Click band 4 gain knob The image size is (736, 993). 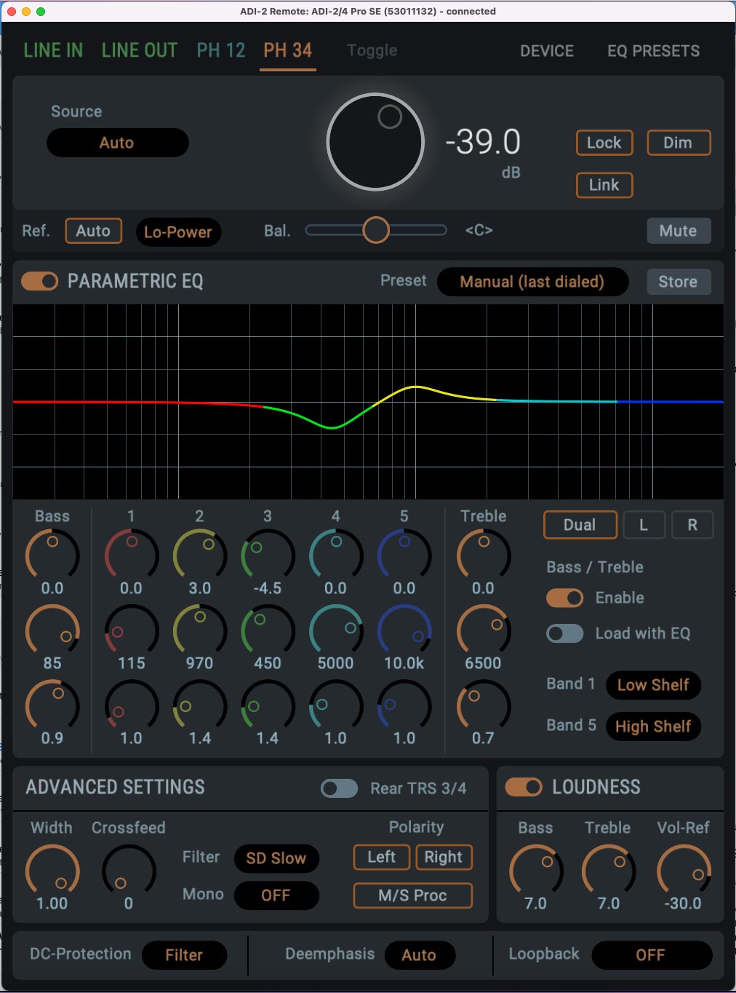coord(336,555)
